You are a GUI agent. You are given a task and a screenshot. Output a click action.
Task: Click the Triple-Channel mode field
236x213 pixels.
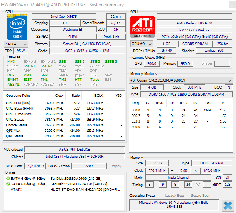[x=178, y=178]
